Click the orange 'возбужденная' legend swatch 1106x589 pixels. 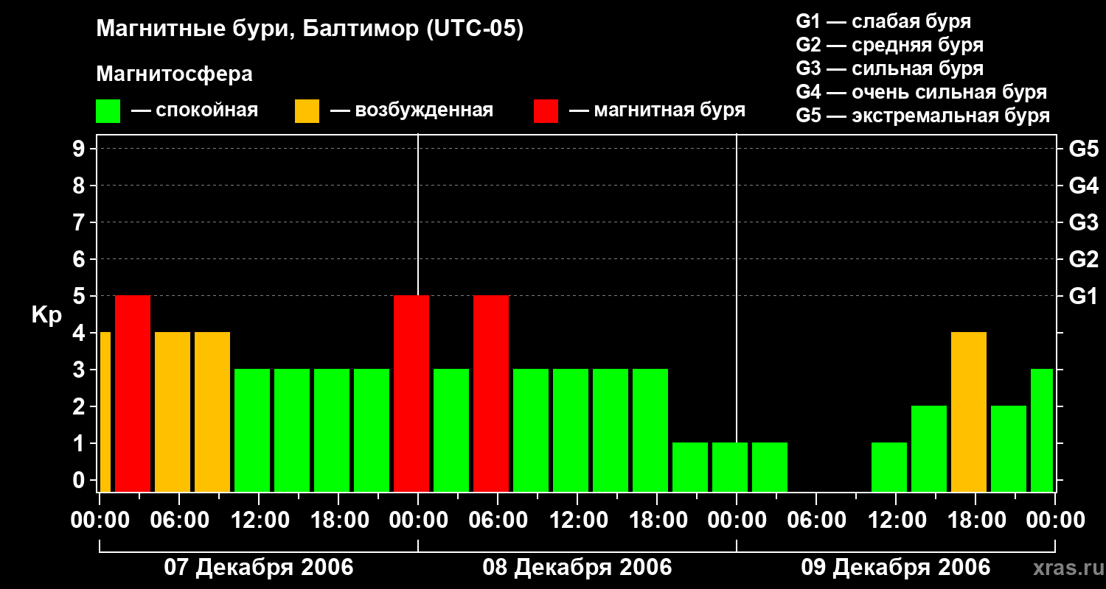point(307,111)
